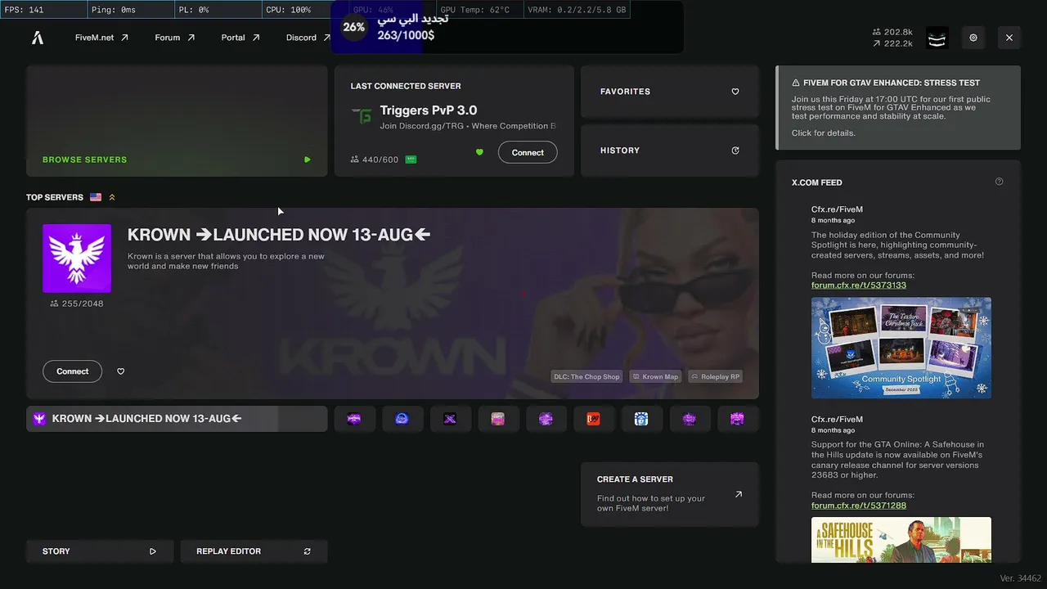The image size is (1047, 589).
Task: Open the Community Spotlight image
Action: click(901, 348)
